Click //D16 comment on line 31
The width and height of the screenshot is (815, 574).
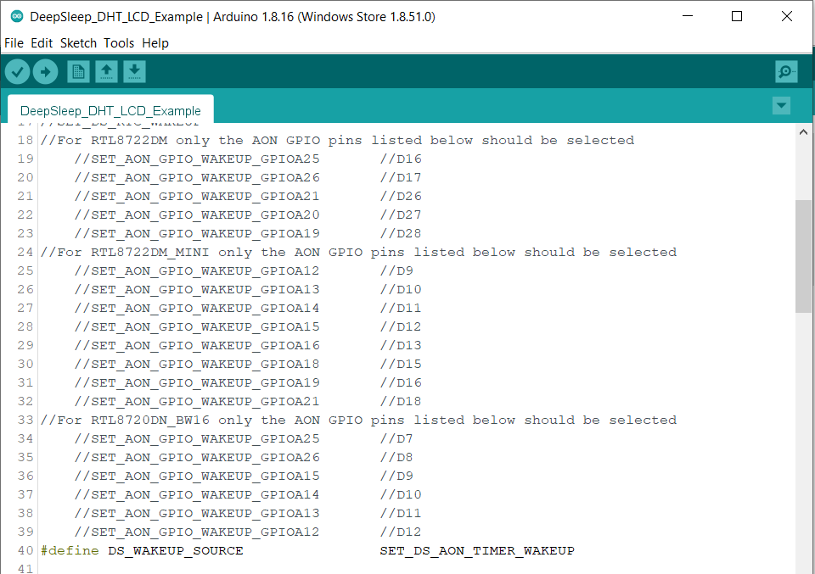tap(401, 383)
